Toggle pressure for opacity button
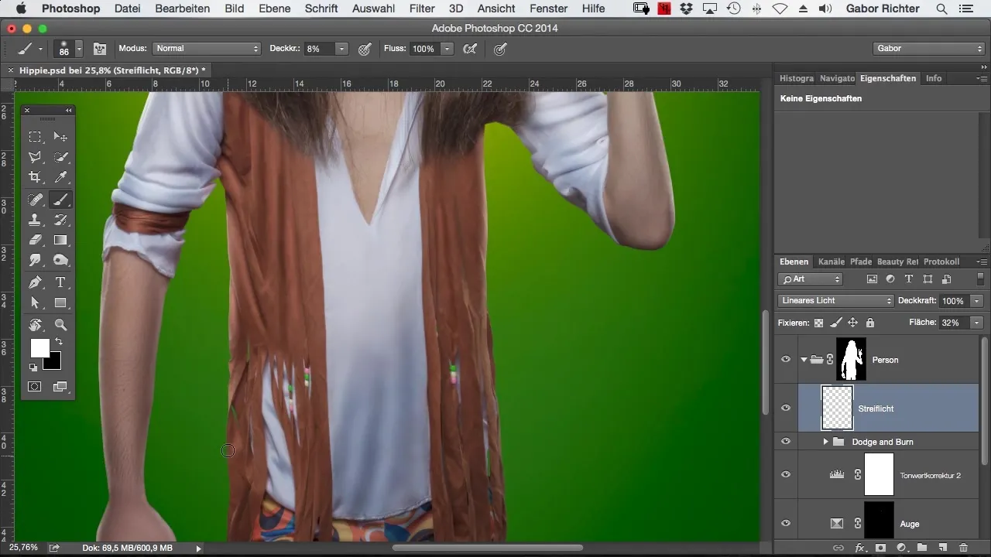Viewport: 991px width, 557px height. tap(365, 49)
